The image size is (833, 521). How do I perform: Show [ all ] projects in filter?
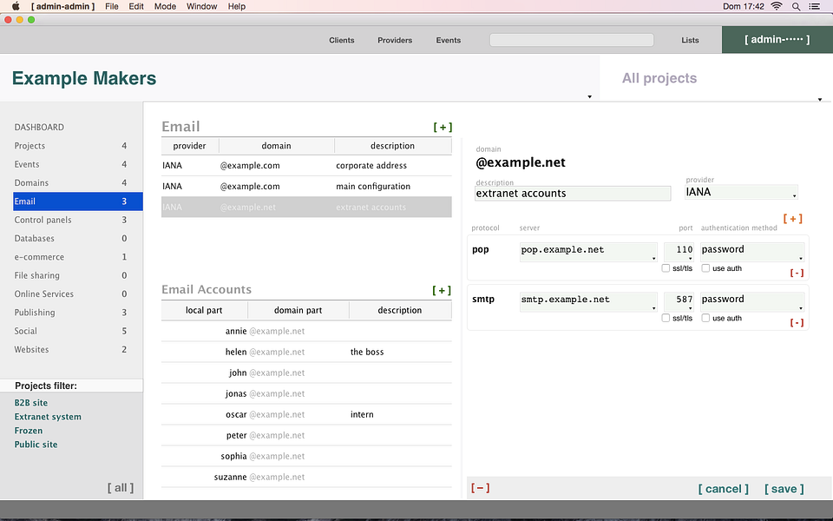(x=121, y=487)
